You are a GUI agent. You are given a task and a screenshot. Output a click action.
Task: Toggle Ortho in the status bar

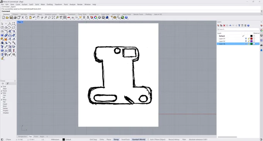[x=102, y=139]
